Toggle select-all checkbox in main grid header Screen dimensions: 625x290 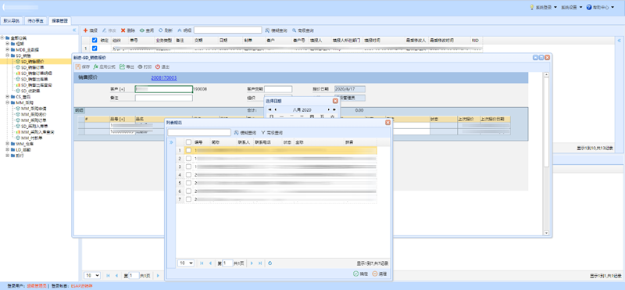point(95,41)
